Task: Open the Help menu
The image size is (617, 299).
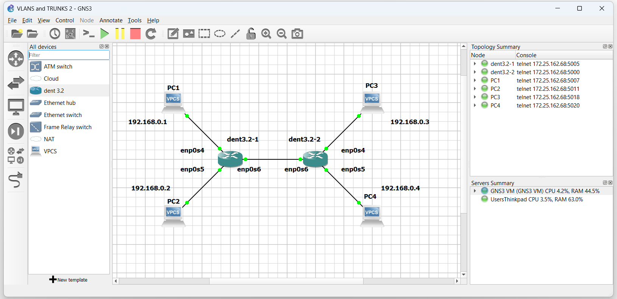Action: [x=153, y=20]
